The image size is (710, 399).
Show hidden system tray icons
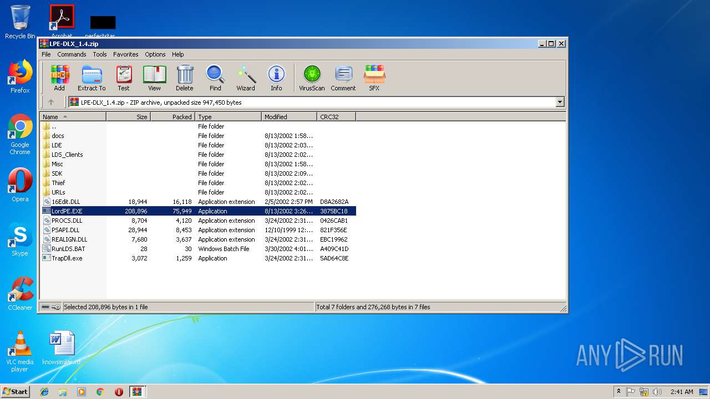click(x=618, y=392)
